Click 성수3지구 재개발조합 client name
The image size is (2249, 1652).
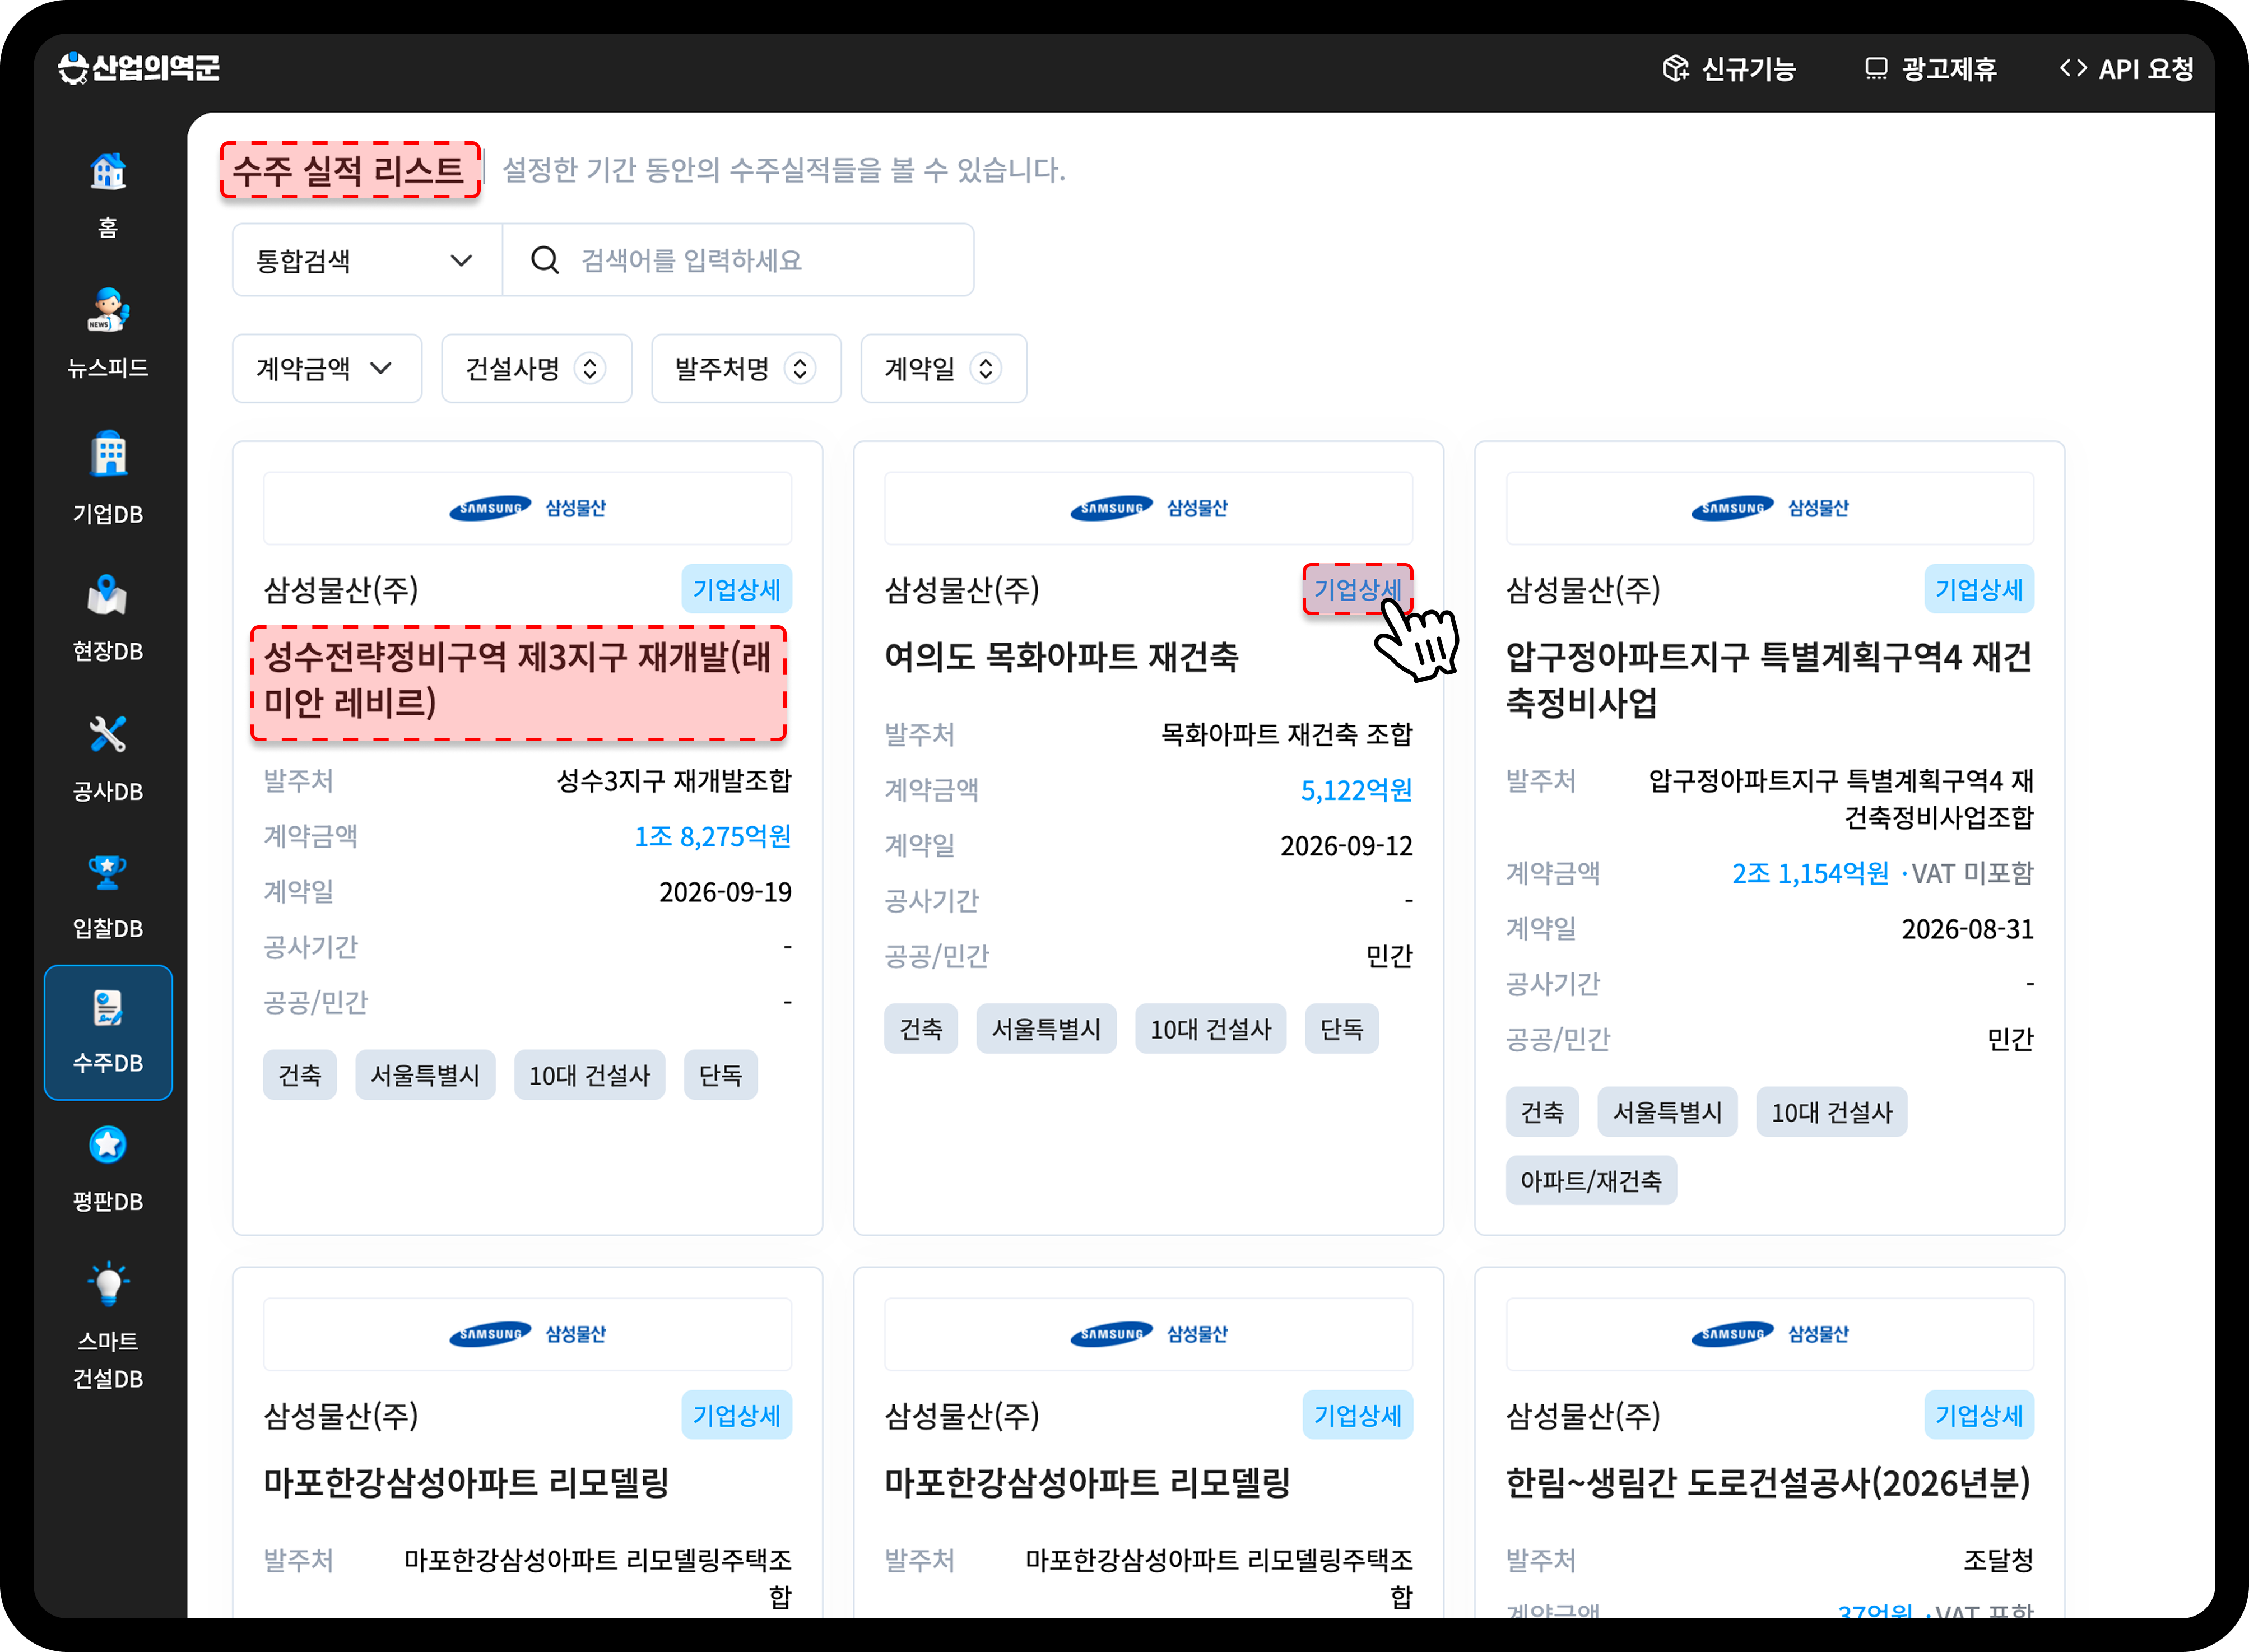(x=674, y=780)
